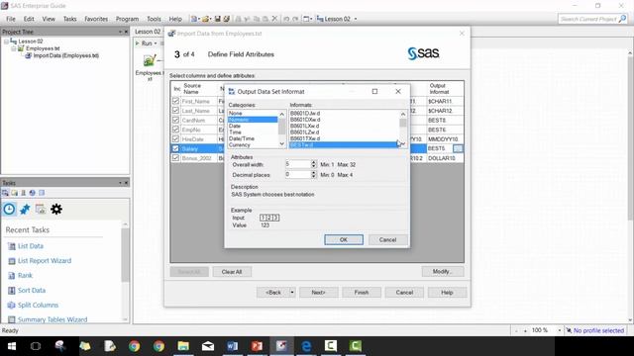Open the File Explorer taskbar icon
634x356 pixels.
(183, 346)
